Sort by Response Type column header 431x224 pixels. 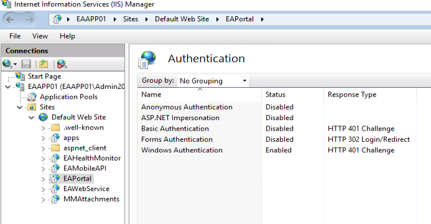(371, 95)
